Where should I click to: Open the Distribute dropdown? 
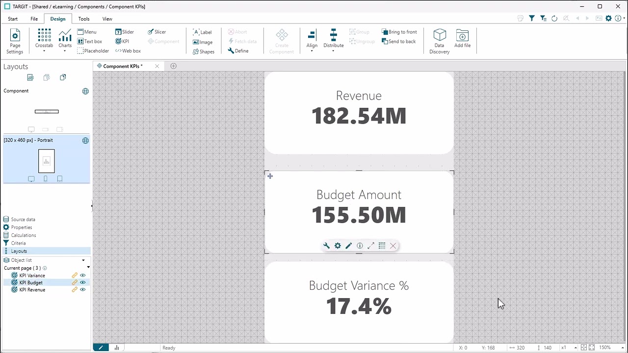pyautogui.click(x=334, y=40)
